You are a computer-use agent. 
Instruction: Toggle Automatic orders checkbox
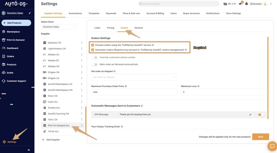point(93,50)
